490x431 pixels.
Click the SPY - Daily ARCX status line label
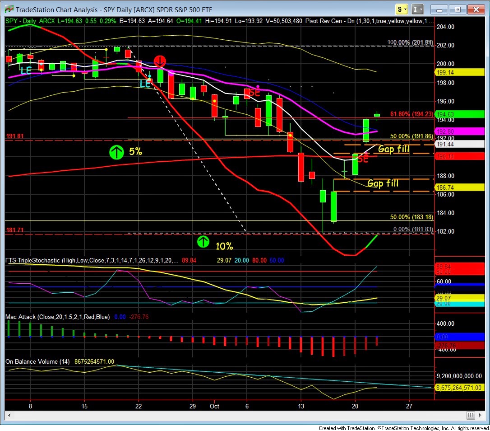coord(30,21)
